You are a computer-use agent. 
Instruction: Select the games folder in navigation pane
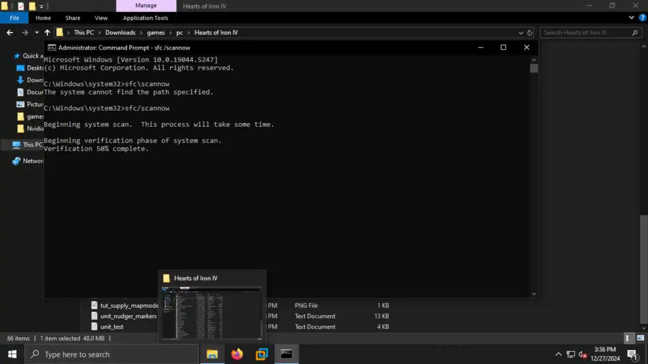click(30, 116)
